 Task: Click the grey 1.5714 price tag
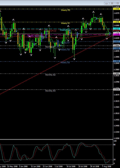[117, 90]
